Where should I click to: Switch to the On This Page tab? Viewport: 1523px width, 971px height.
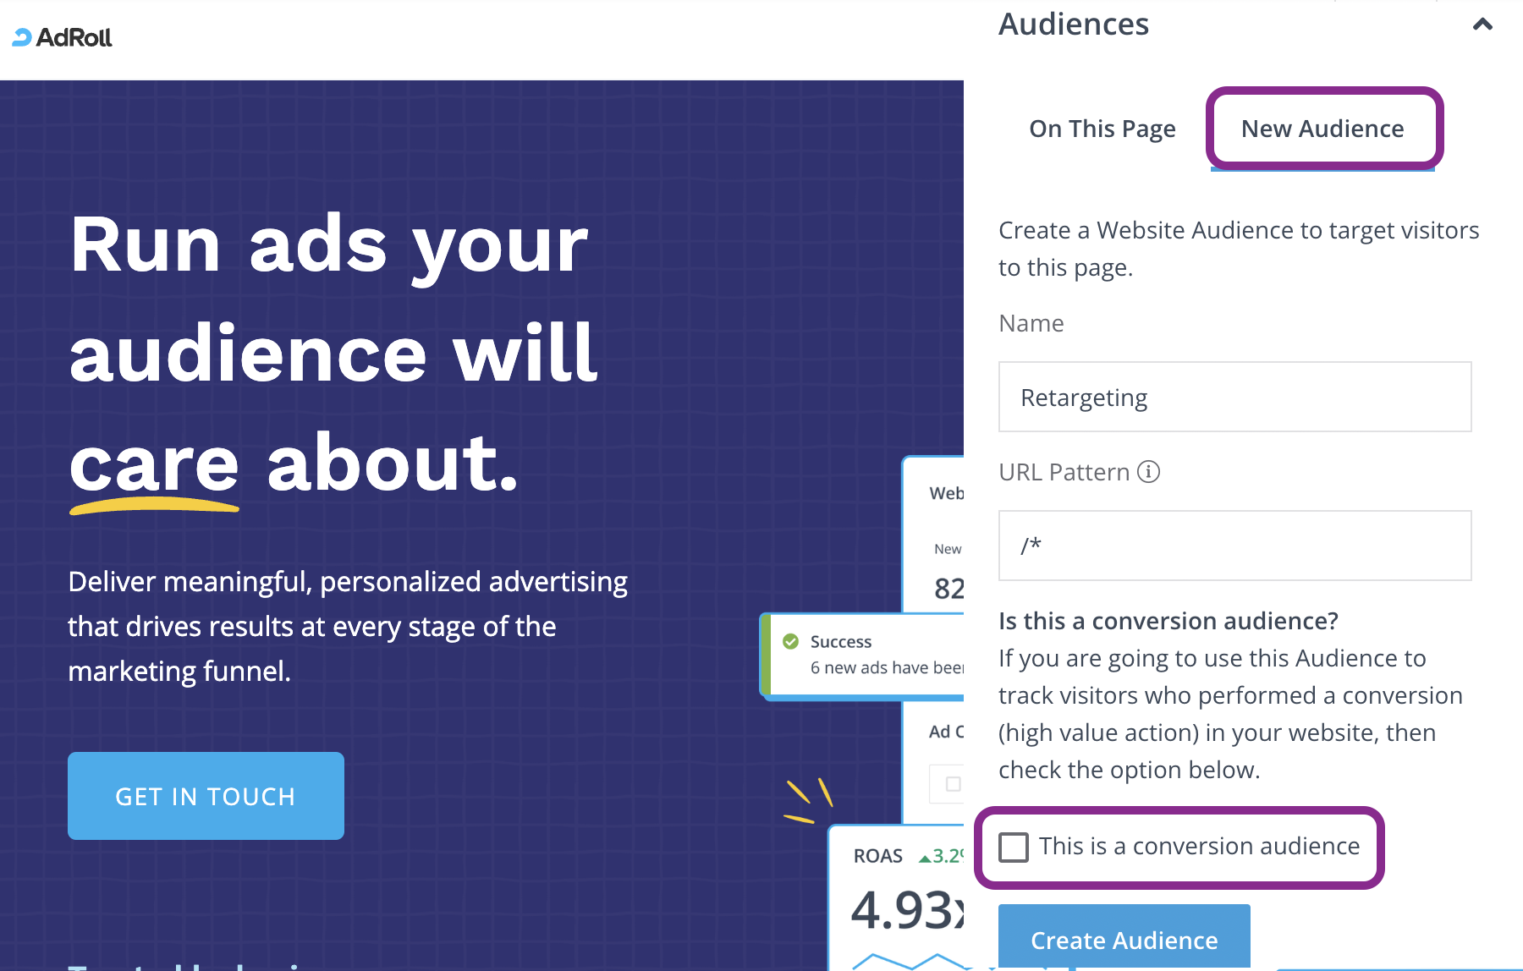(x=1102, y=129)
